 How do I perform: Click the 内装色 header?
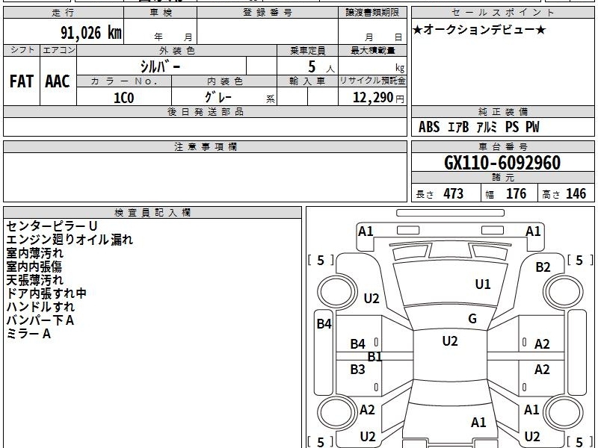pyautogui.click(x=224, y=81)
